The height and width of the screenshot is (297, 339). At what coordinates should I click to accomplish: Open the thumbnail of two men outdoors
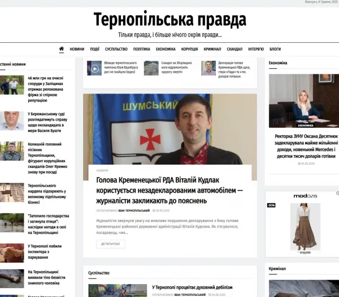click(12, 85)
